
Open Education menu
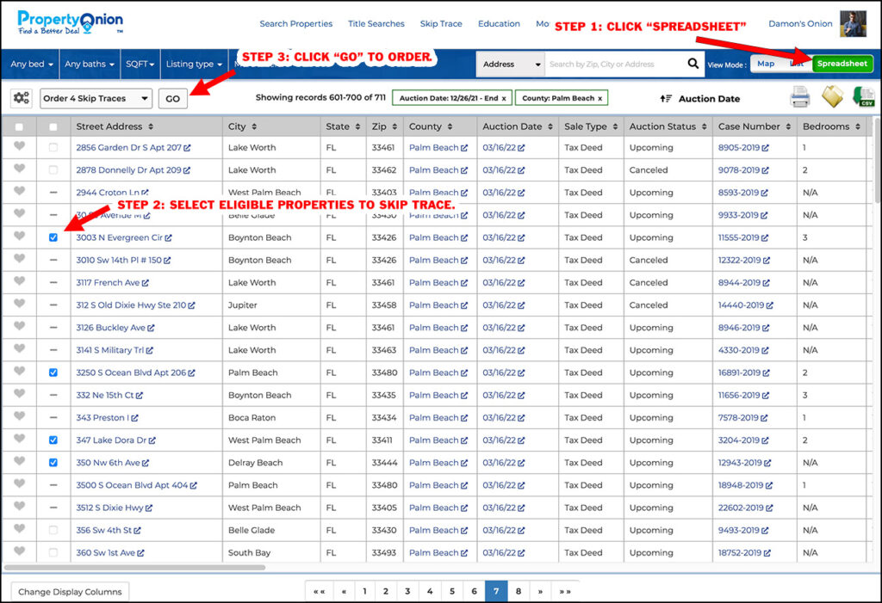[x=499, y=23]
